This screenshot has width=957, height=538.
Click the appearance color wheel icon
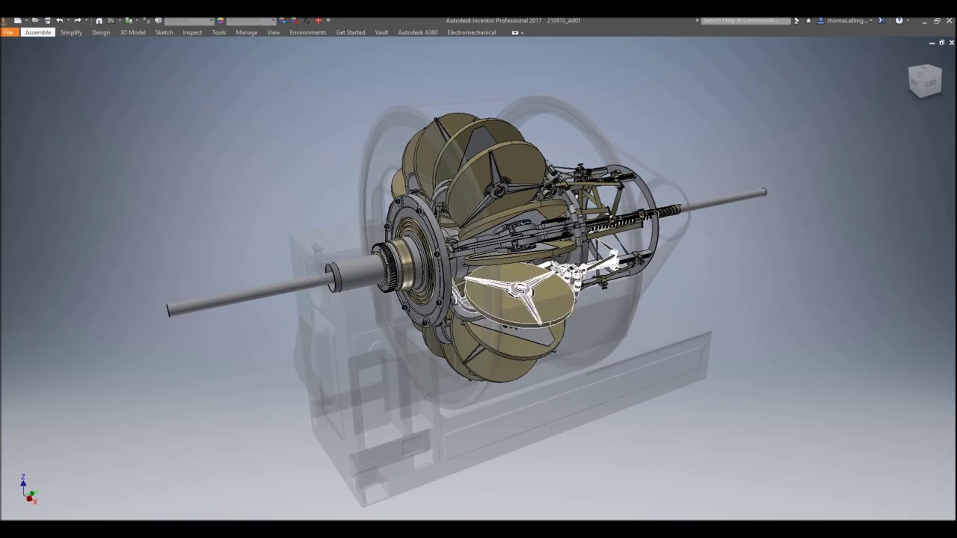(x=221, y=20)
